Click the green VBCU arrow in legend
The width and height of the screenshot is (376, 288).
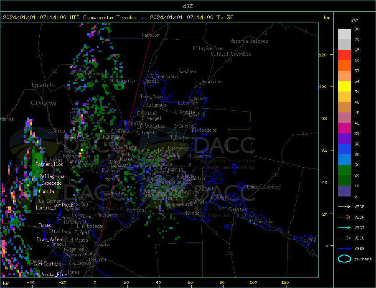(344, 238)
